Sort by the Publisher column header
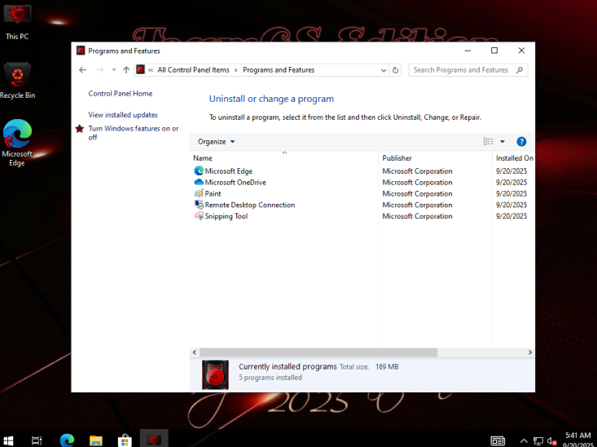 tap(436, 158)
